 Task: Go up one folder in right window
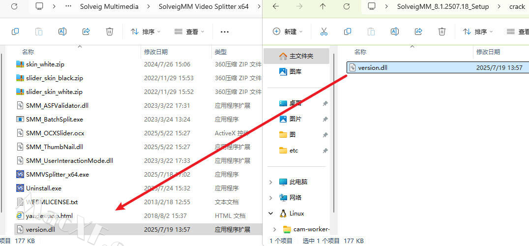323,6
